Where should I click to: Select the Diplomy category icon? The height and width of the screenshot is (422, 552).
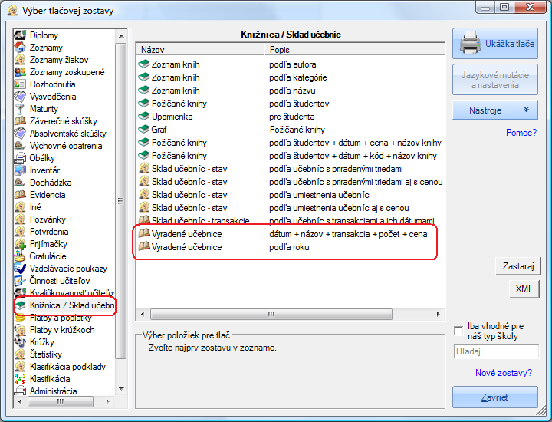20,35
